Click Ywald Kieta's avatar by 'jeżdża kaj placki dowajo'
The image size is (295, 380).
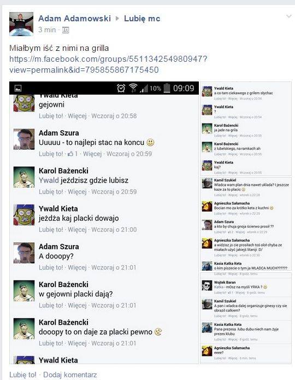tap(24, 215)
